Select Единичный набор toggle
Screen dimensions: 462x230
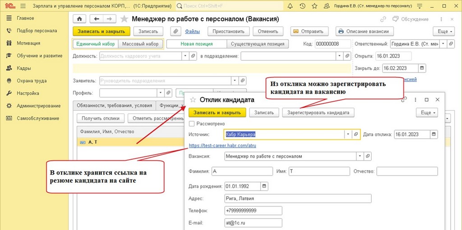pyautogui.click(x=96, y=44)
